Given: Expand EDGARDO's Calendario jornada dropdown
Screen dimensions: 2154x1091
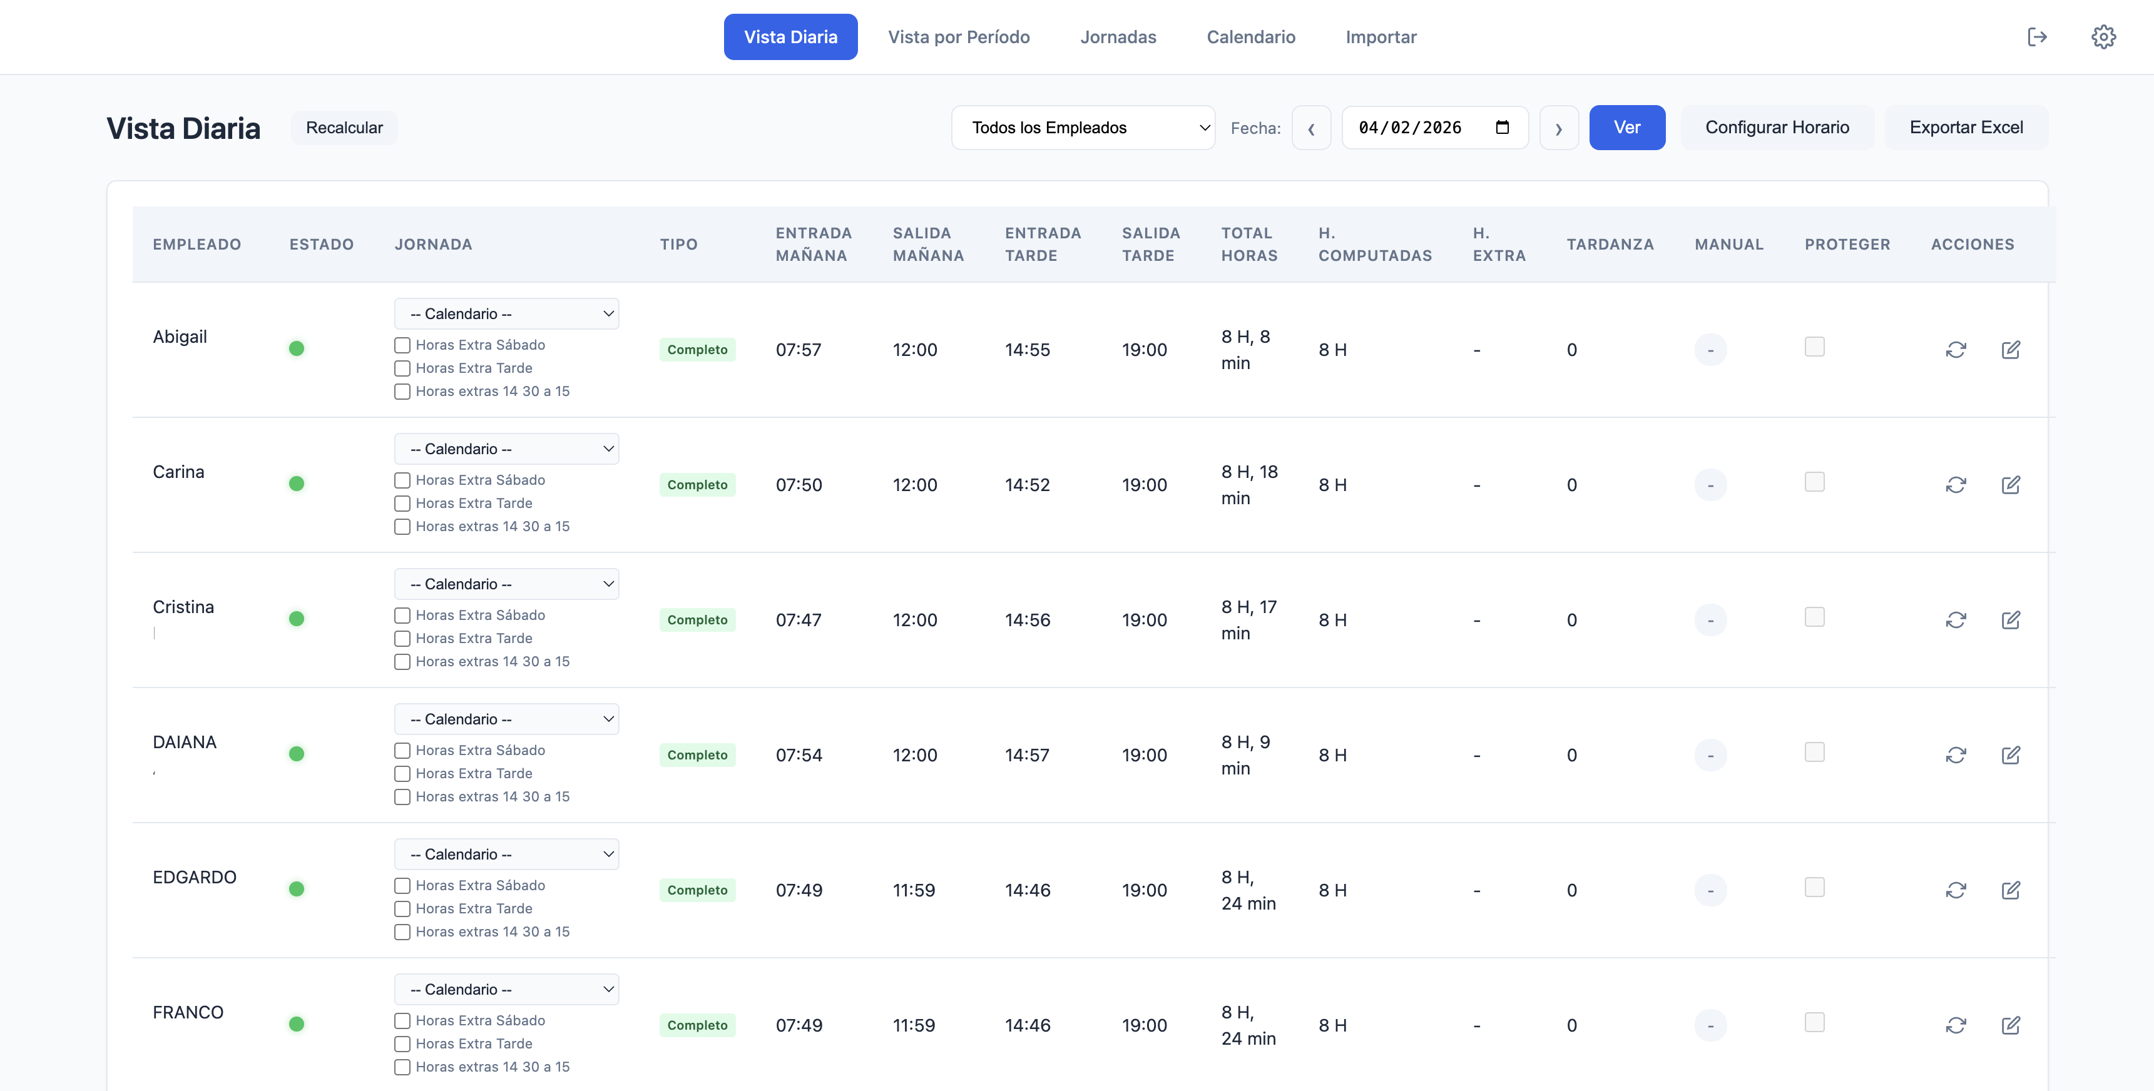Looking at the screenshot, I should click(506, 855).
